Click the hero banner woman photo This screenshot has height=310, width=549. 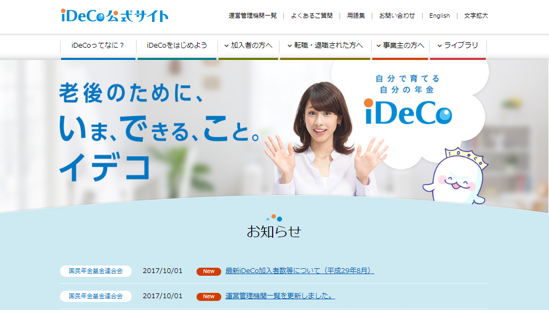click(x=326, y=140)
